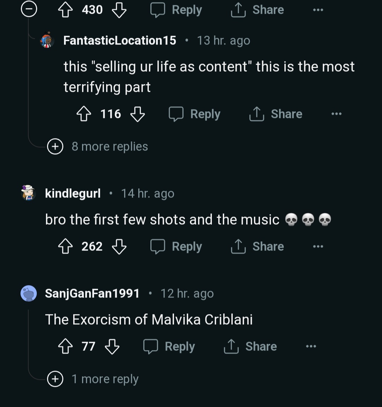This screenshot has height=407, width=382.
Task: Downvote kindlegurl's comment with 262 votes
Action: 119,247
